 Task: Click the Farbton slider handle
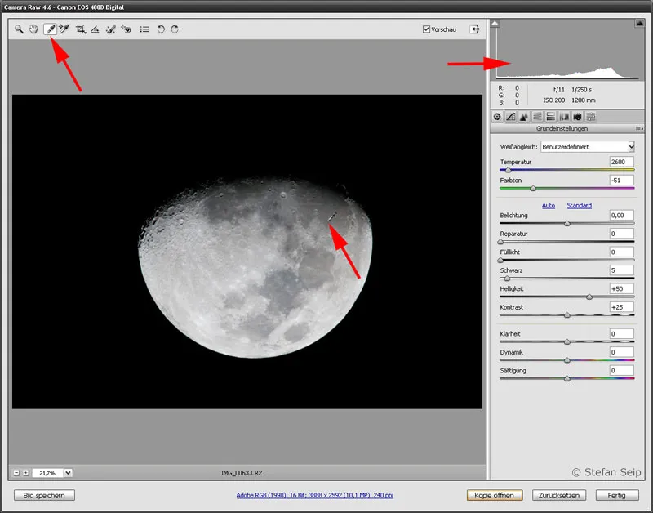pyautogui.click(x=533, y=189)
